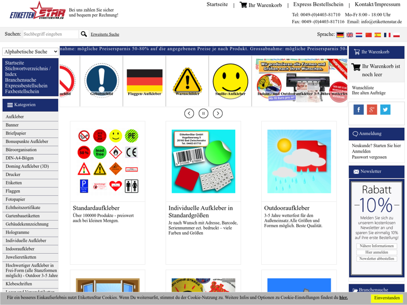The height and width of the screenshot is (305, 407).
Task: Expand the Branchensuche panel
Action: coord(376,290)
